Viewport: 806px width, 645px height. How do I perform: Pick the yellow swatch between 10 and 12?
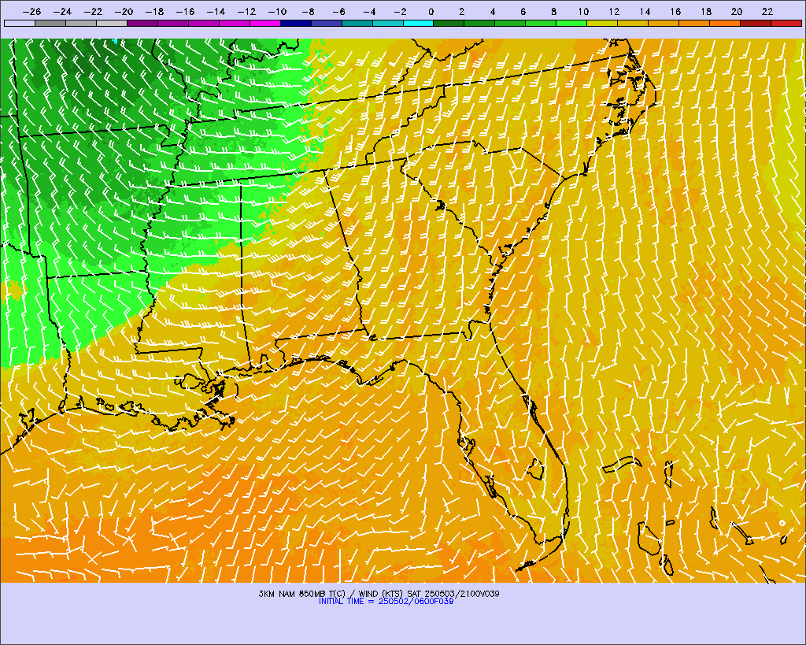click(602, 23)
